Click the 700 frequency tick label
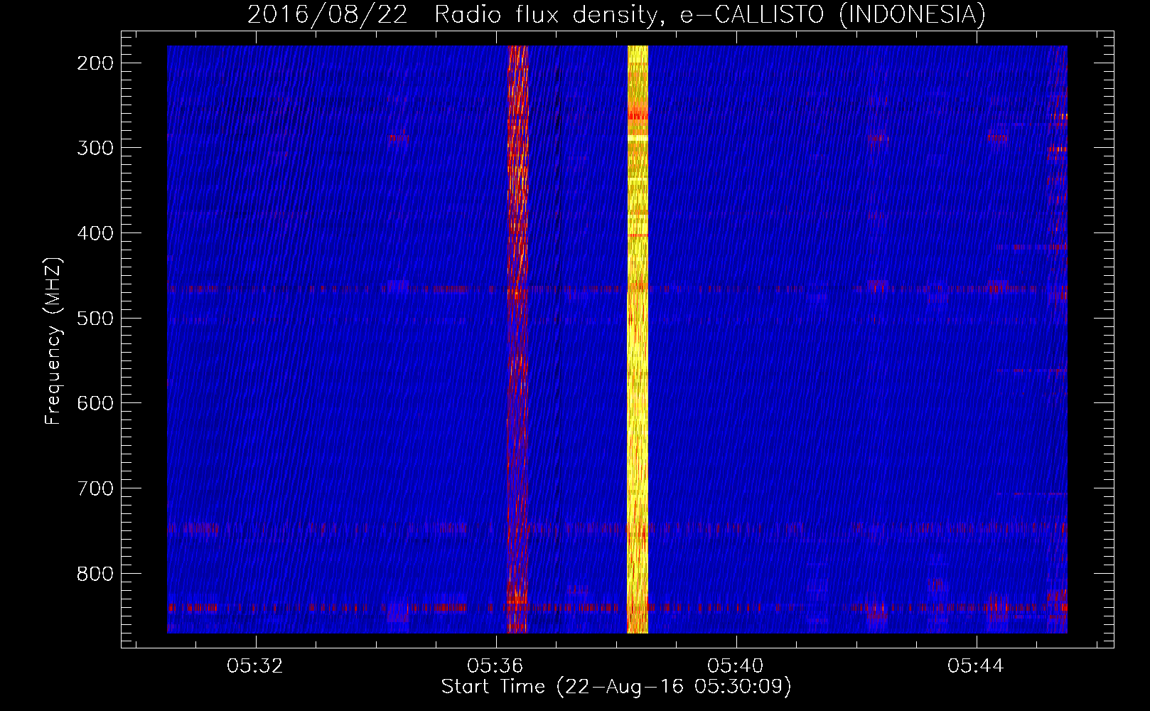 tap(95, 488)
